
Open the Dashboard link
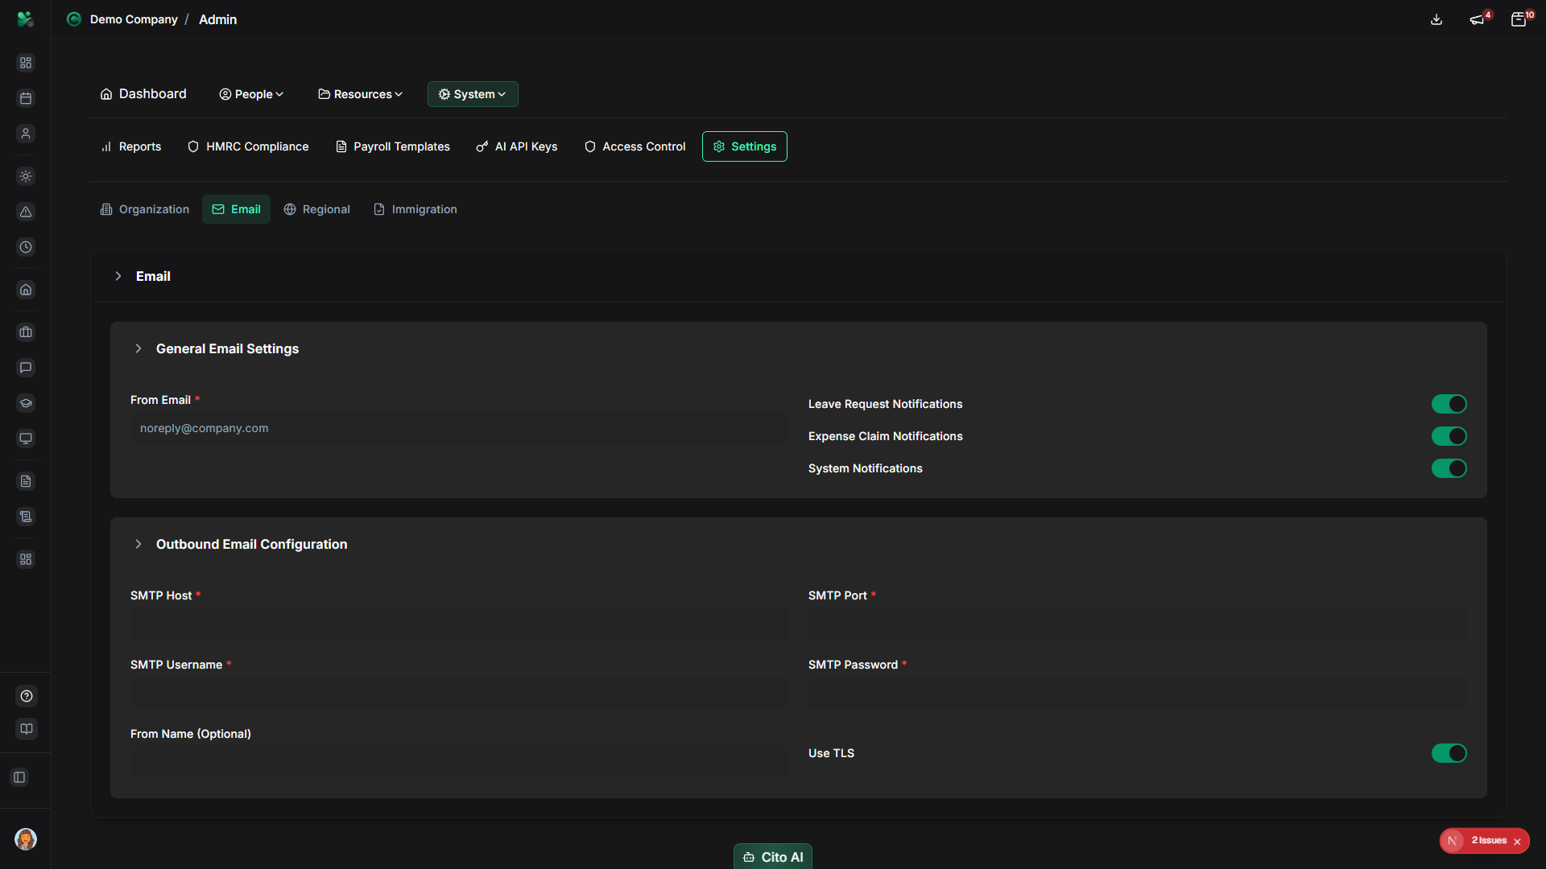coord(143,94)
